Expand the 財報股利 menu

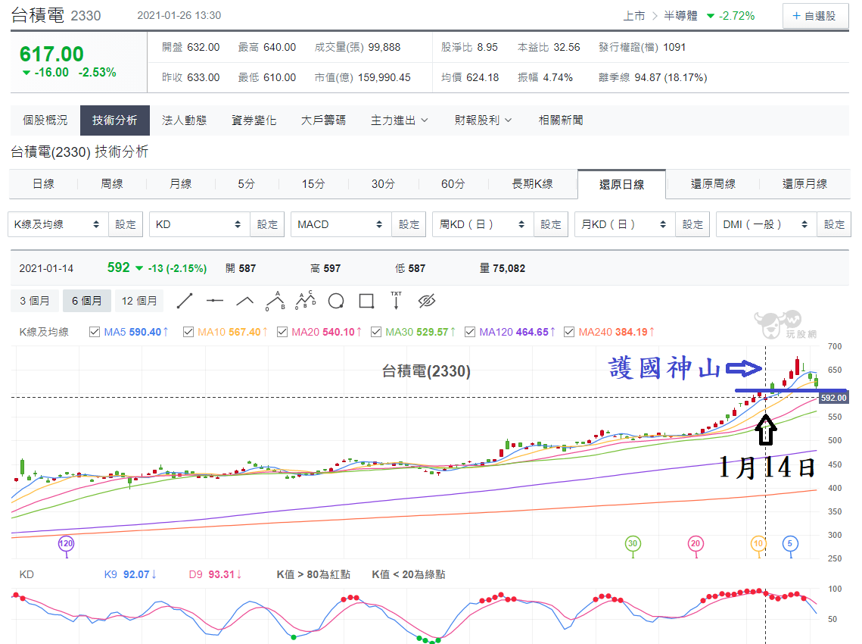[x=483, y=120]
